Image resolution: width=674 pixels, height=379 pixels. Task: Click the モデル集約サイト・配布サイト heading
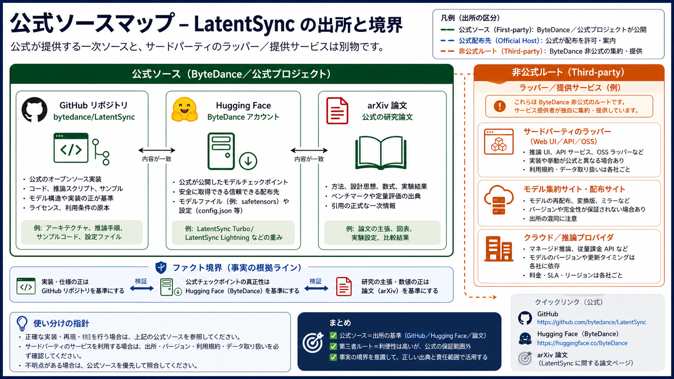[574, 189]
